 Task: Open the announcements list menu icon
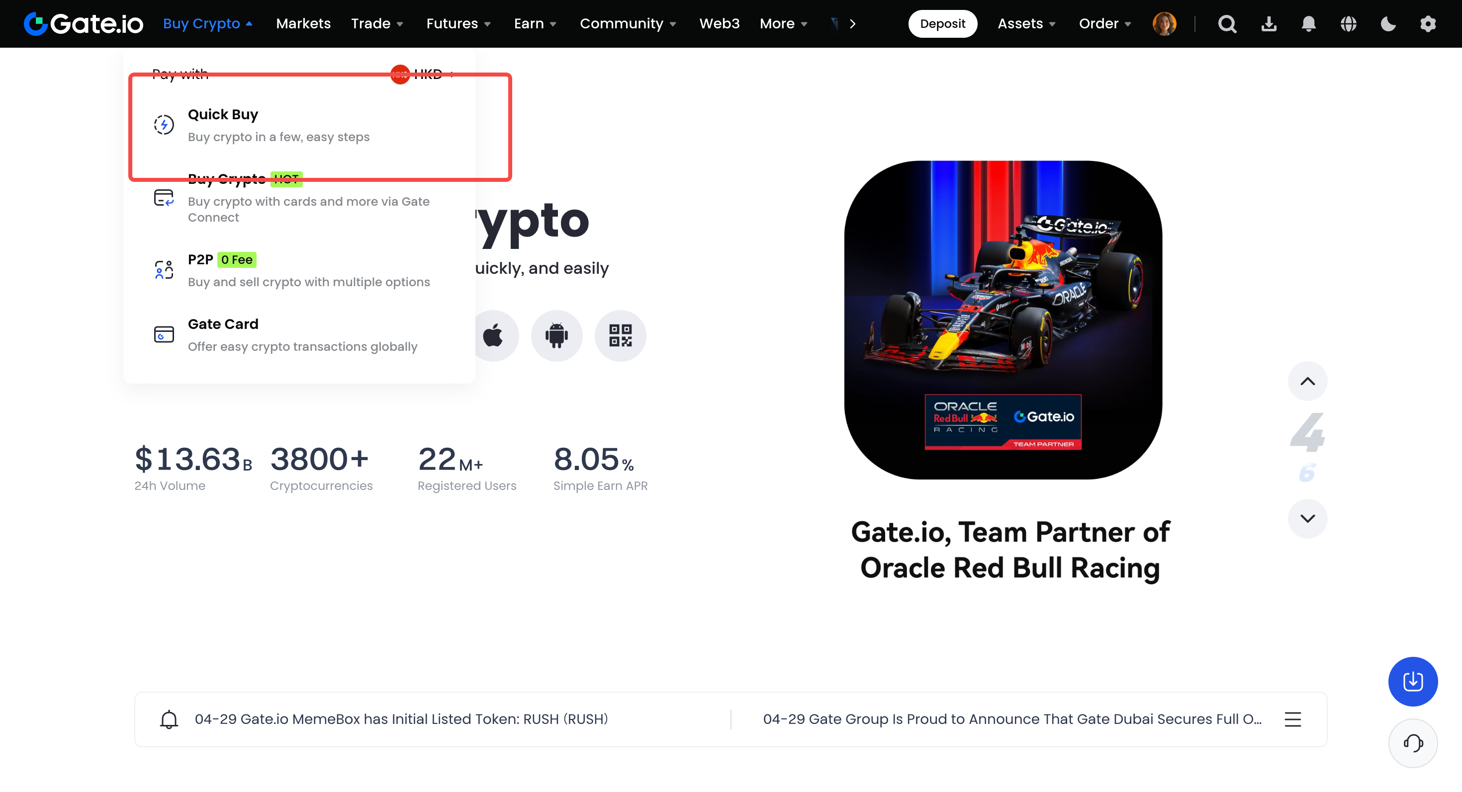coord(1292,719)
